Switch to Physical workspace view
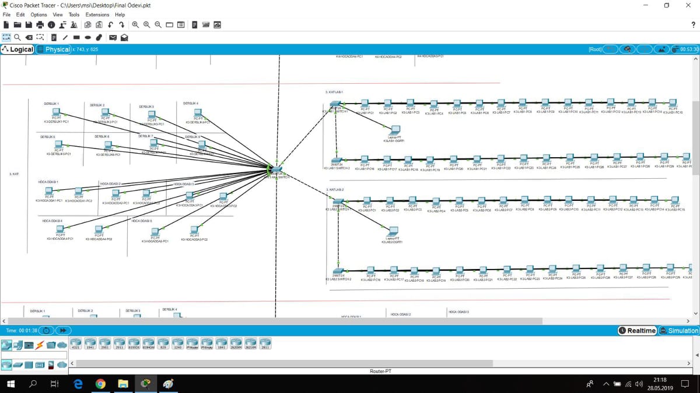The image size is (700, 393). point(54,49)
